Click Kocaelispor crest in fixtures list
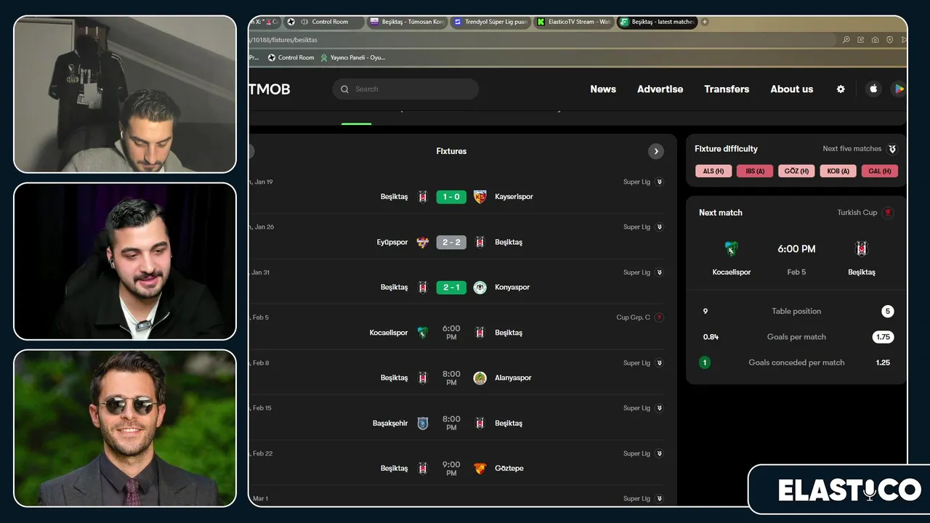 [x=423, y=333]
